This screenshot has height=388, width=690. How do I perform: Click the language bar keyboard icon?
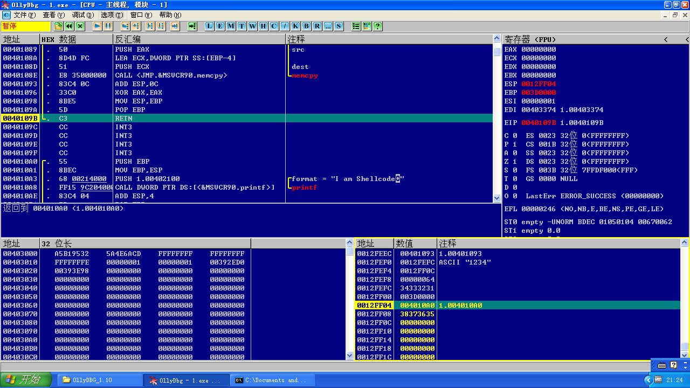[662, 365]
